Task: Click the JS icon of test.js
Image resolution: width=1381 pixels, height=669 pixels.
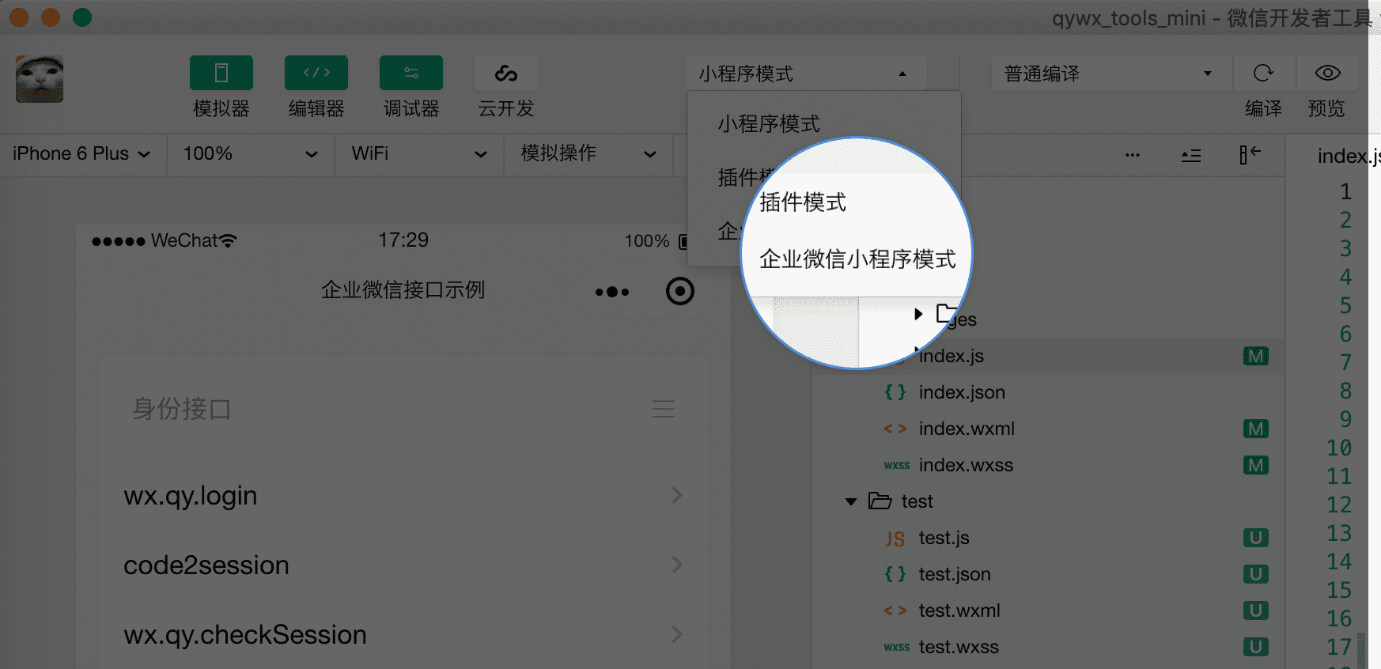Action: [895, 539]
